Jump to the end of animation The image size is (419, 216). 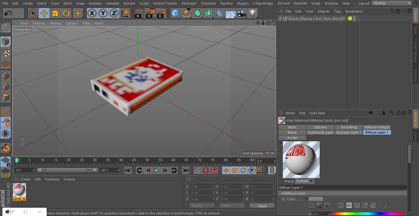186,170
